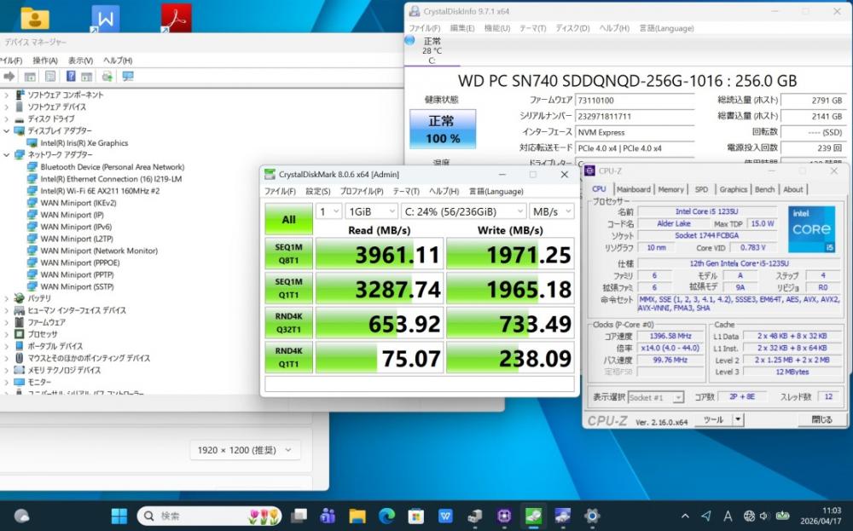Open the MB/s unit dropdown
The height and width of the screenshot is (531, 853).
(551, 211)
